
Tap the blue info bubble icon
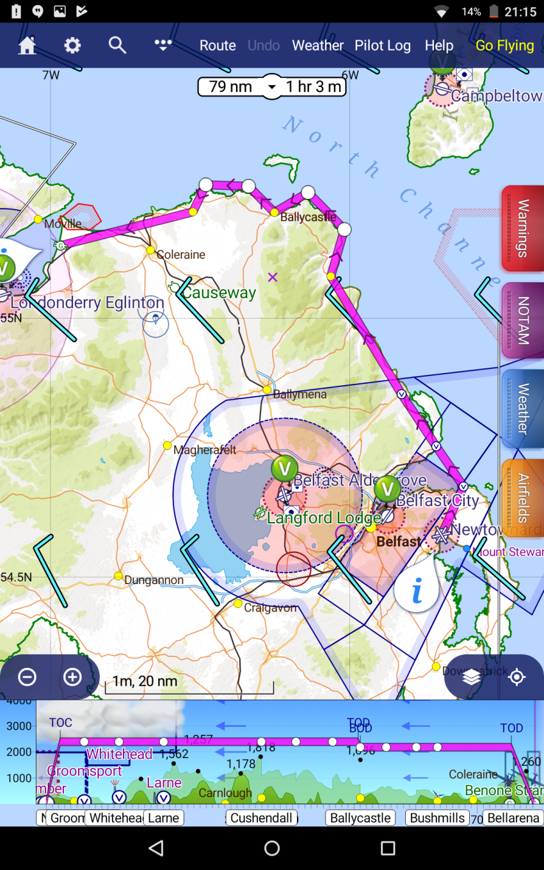click(x=417, y=590)
